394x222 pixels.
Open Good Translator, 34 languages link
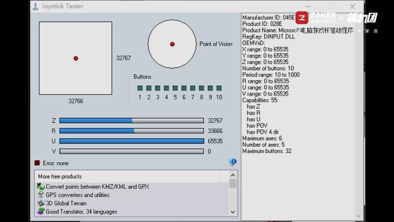click(x=81, y=212)
